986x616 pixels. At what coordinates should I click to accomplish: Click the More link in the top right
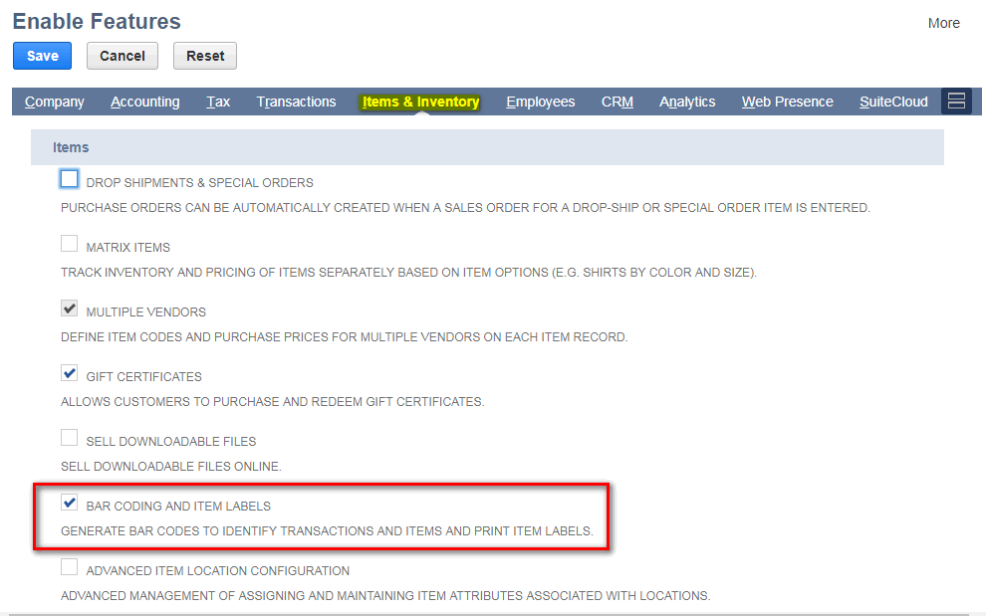pos(943,22)
